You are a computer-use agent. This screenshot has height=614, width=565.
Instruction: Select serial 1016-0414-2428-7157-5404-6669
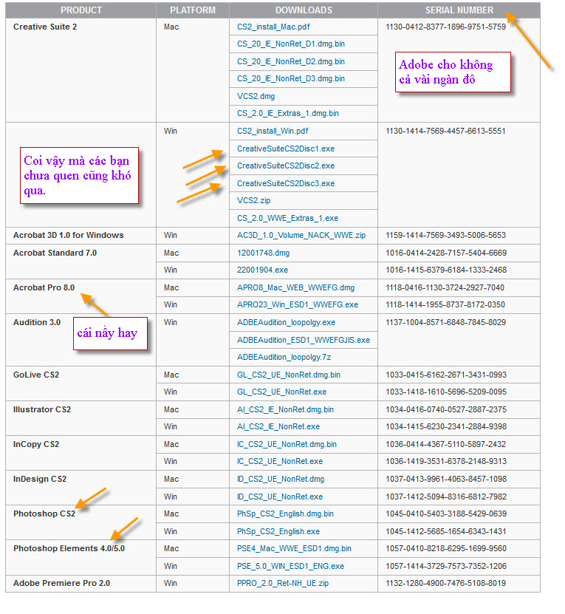click(446, 253)
